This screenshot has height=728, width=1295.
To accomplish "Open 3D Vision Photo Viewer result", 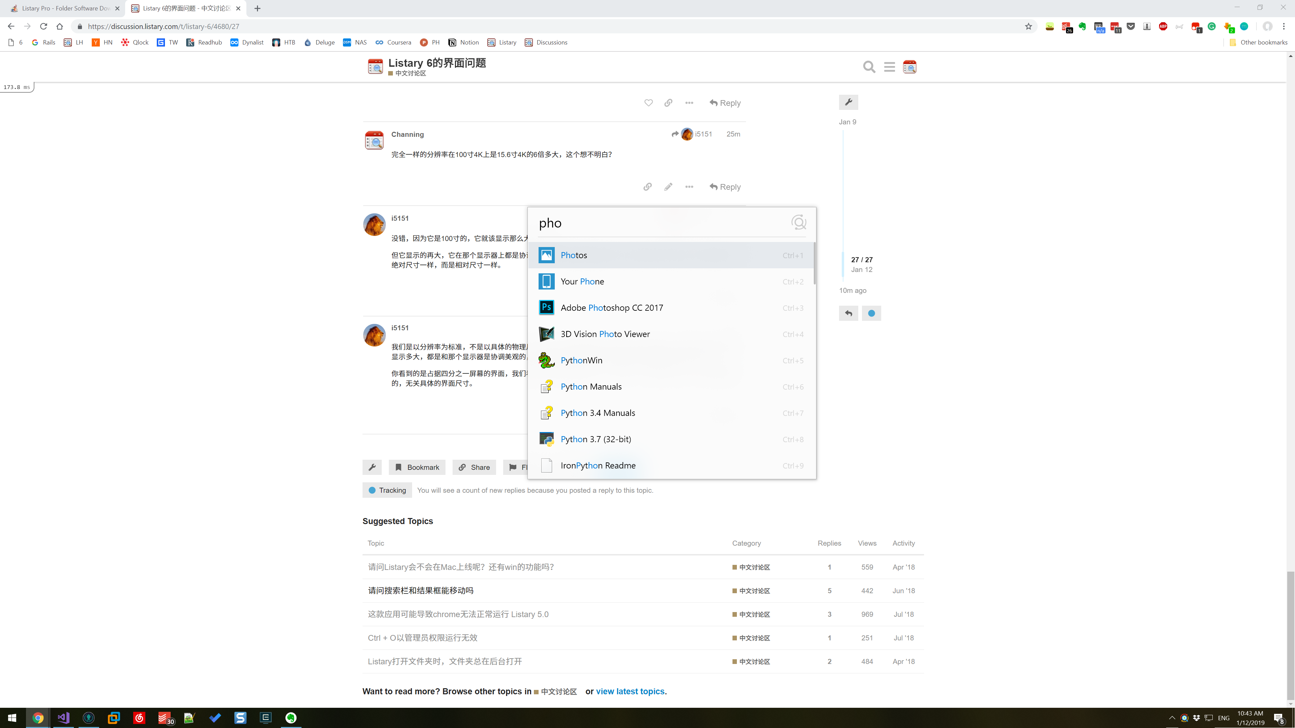I will pos(671,334).
